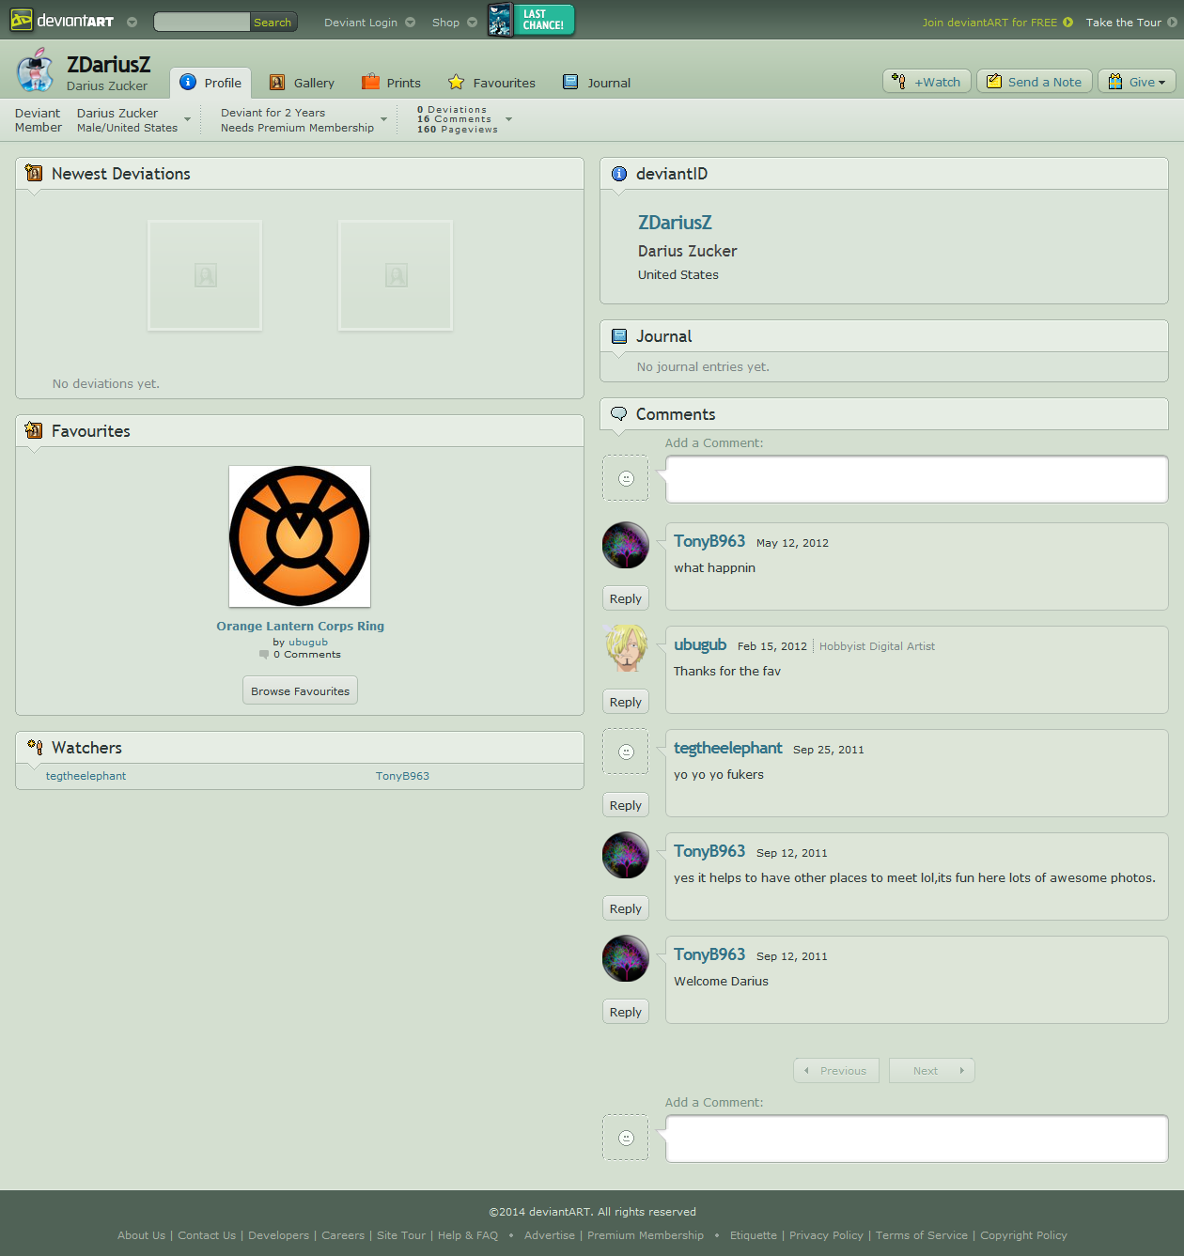Image resolution: width=1184 pixels, height=1256 pixels.
Task: Click the Favourites panel header icon
Action: [34, 431]
